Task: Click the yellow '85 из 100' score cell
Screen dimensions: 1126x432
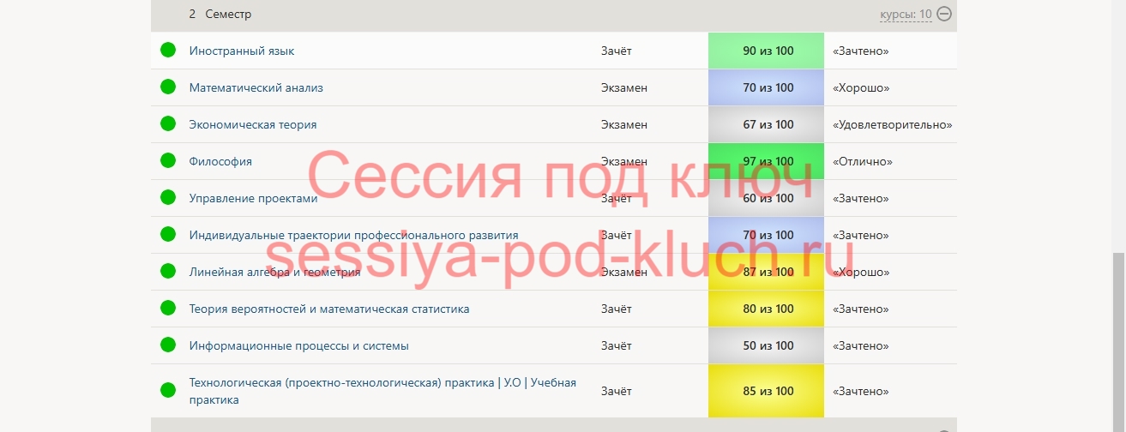Action: tap(767, 391)
